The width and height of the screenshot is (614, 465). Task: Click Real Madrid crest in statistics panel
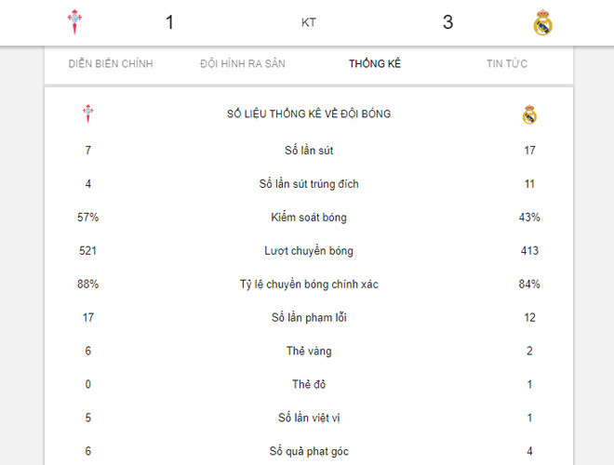pyautogui.click(x=529, y=114)
